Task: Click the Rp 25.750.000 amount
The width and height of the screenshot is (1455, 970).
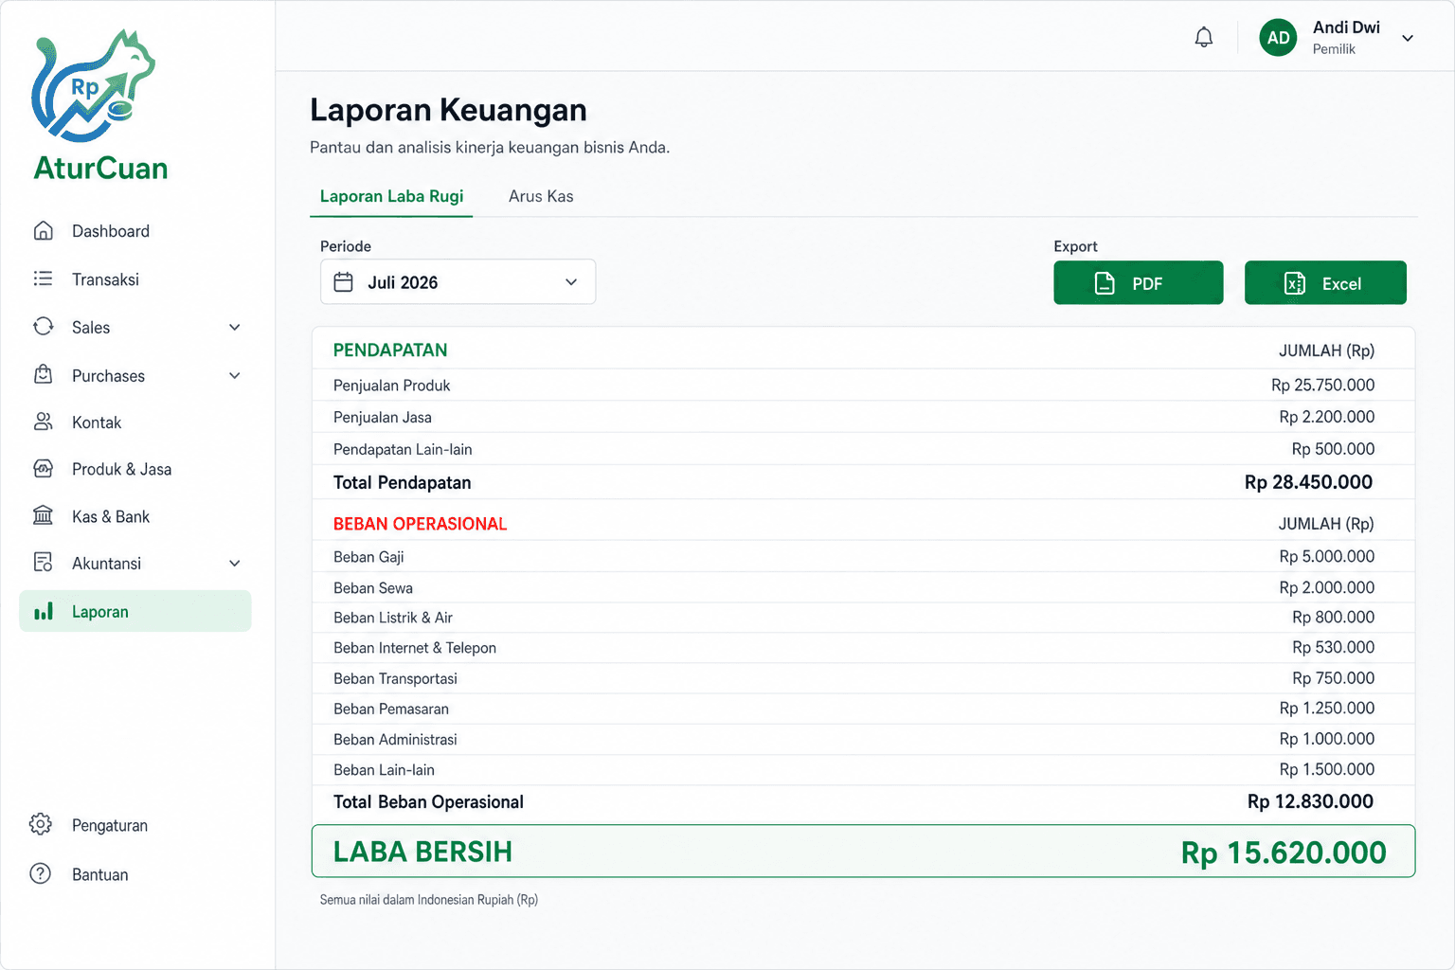Action: coord(1322,385)
